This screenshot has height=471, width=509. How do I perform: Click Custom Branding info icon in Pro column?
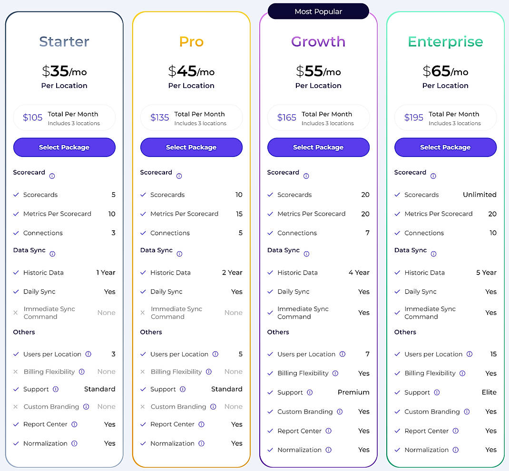click(x=213, y=407)
